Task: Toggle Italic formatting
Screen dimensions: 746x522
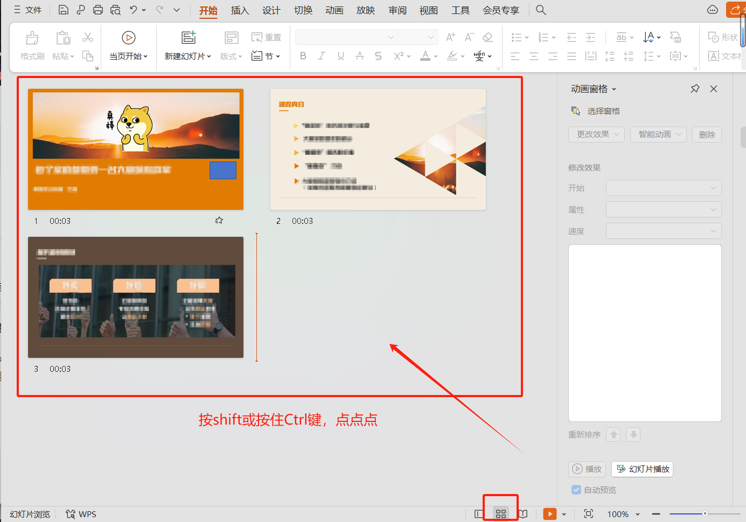Action: pyautogui.click(x=322, y=56)
